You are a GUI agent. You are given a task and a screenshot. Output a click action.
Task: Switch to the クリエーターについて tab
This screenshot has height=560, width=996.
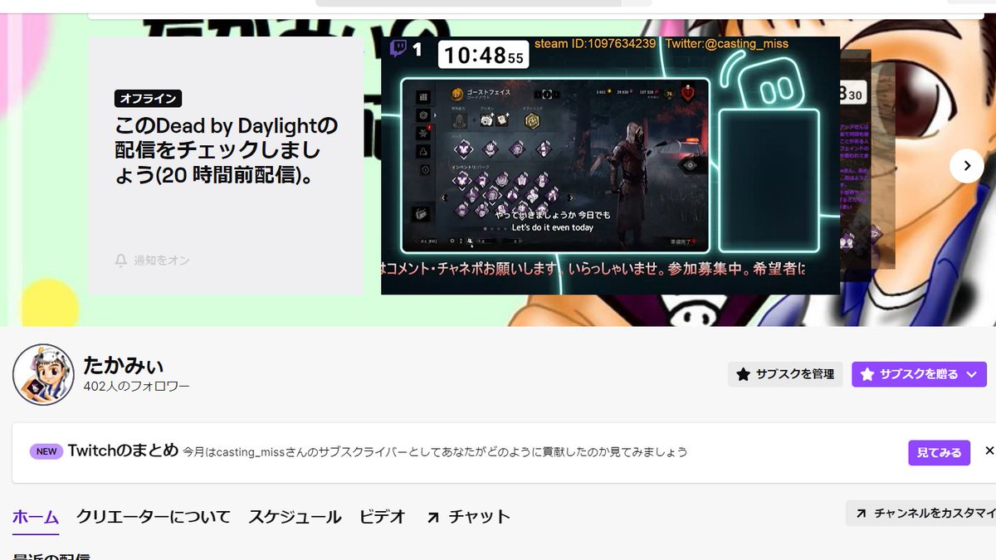coord(154,515)
